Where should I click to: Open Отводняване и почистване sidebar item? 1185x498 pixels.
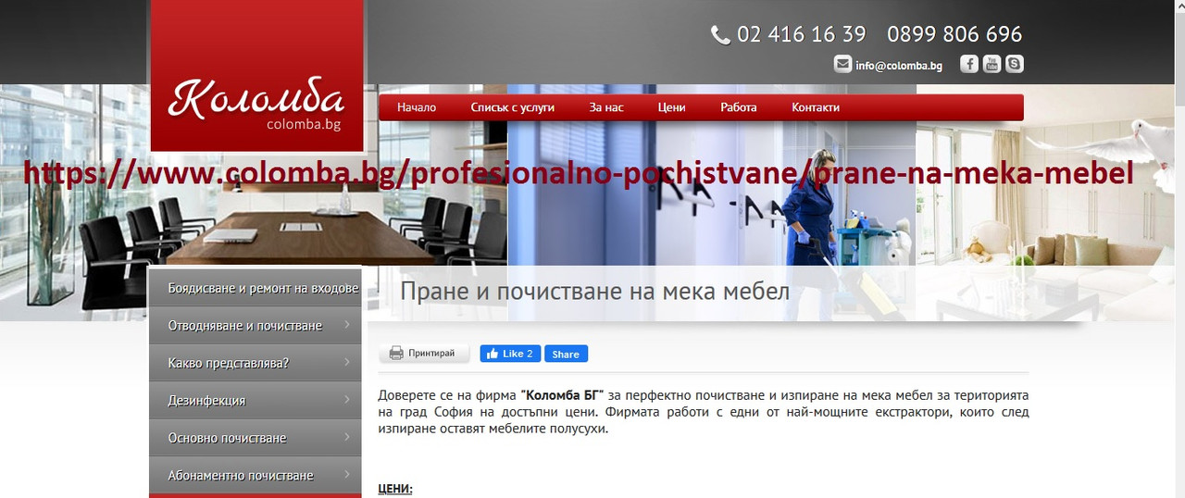[256, 326]
